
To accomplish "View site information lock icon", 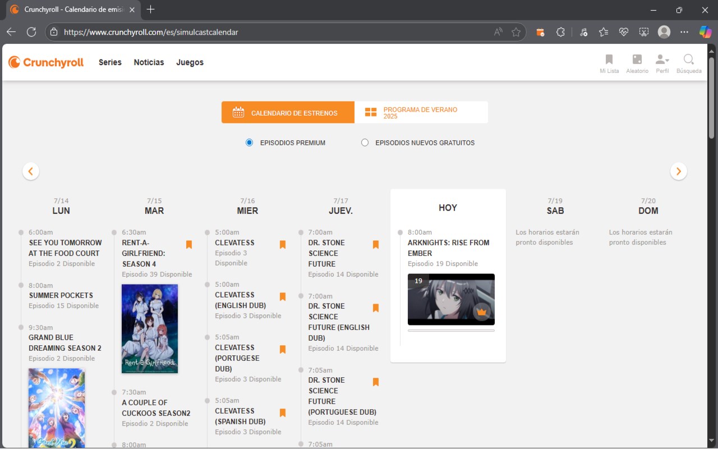I will (x=54, y=32).
